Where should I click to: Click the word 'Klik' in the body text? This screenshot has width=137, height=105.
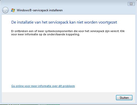[x=122, y=31]
